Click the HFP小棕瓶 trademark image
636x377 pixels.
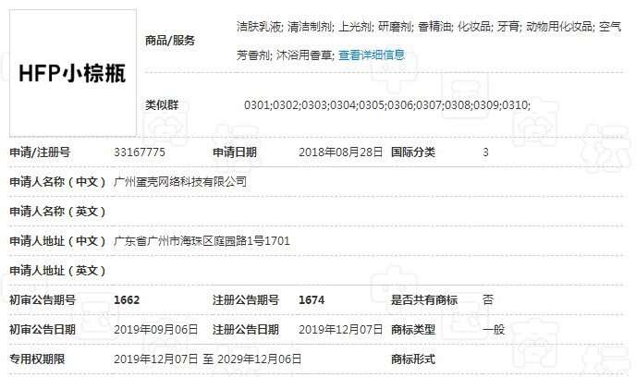[73, 73]
